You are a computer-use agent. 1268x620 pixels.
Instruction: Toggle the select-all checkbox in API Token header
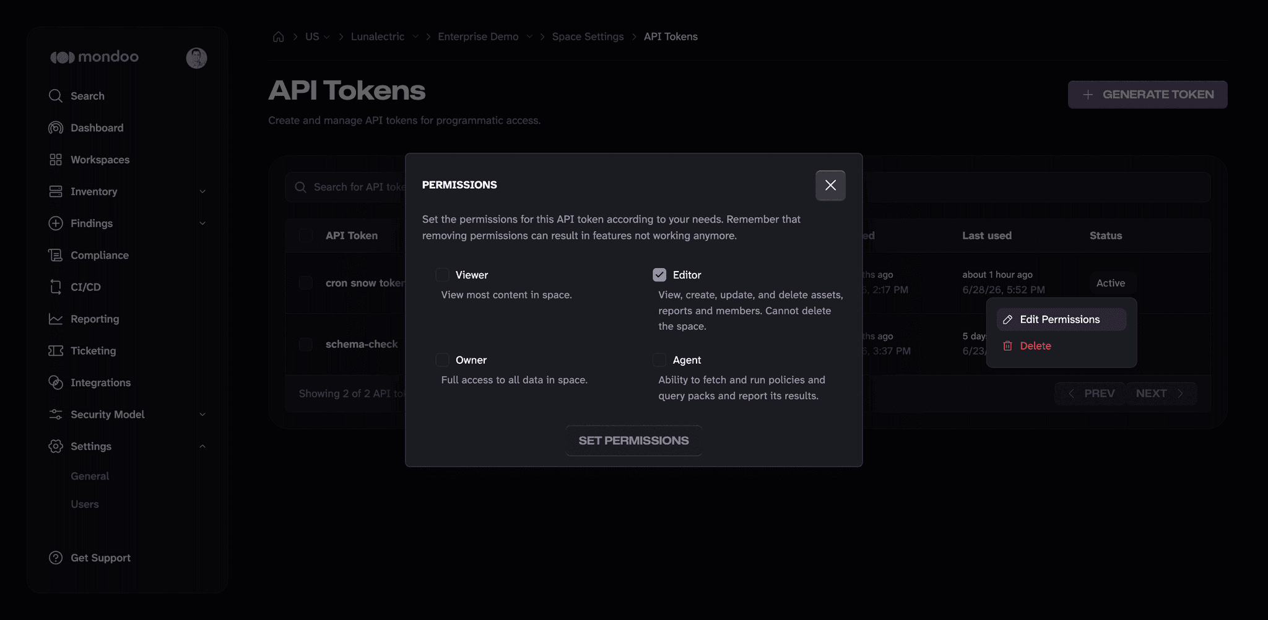(306, 236)
